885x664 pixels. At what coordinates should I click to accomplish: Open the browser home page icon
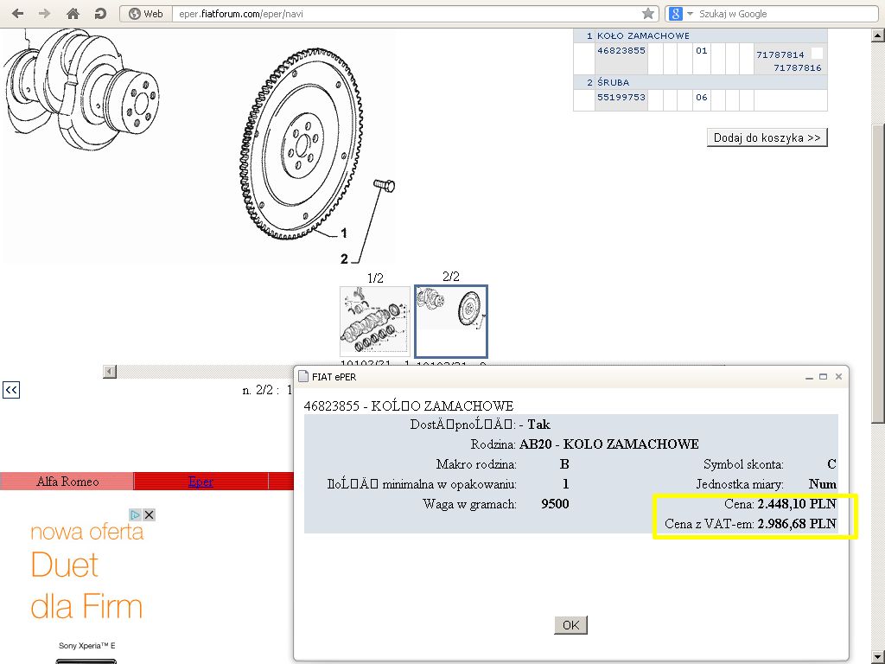73,14
